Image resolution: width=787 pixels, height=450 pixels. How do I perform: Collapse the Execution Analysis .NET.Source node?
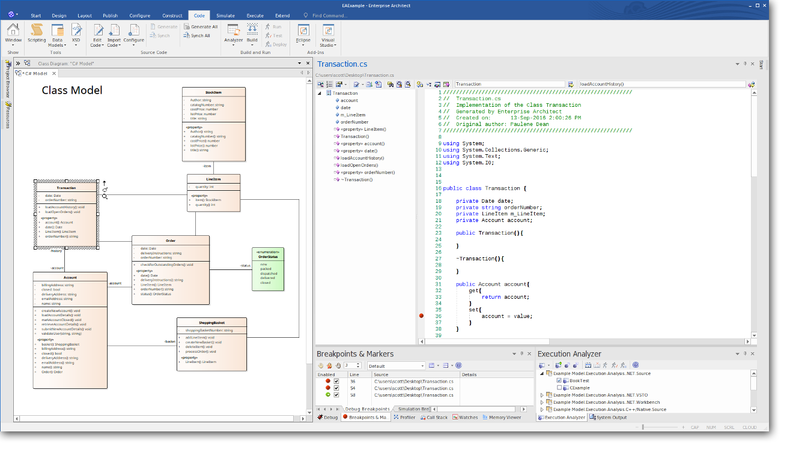click(542, 373)
